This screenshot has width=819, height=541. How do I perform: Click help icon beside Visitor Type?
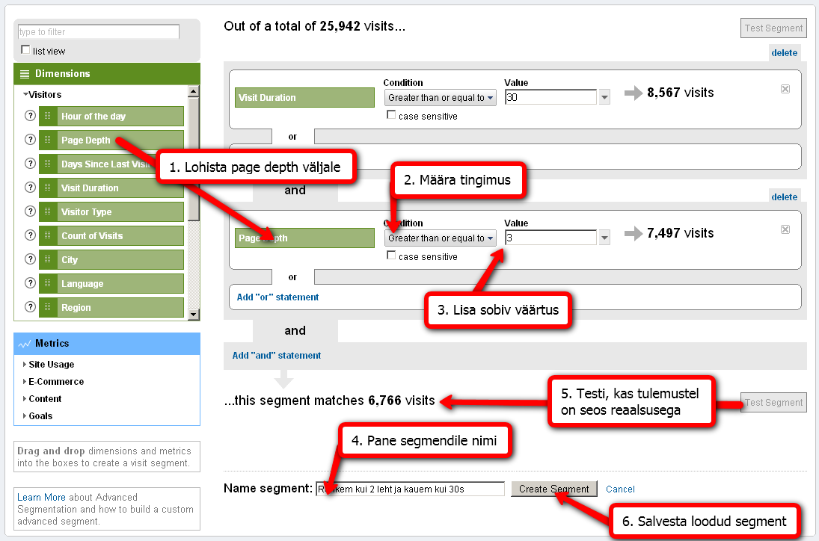coord(31,212)
